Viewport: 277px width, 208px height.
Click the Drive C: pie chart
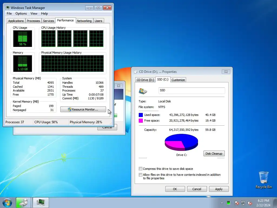click(x=182, y=142)
